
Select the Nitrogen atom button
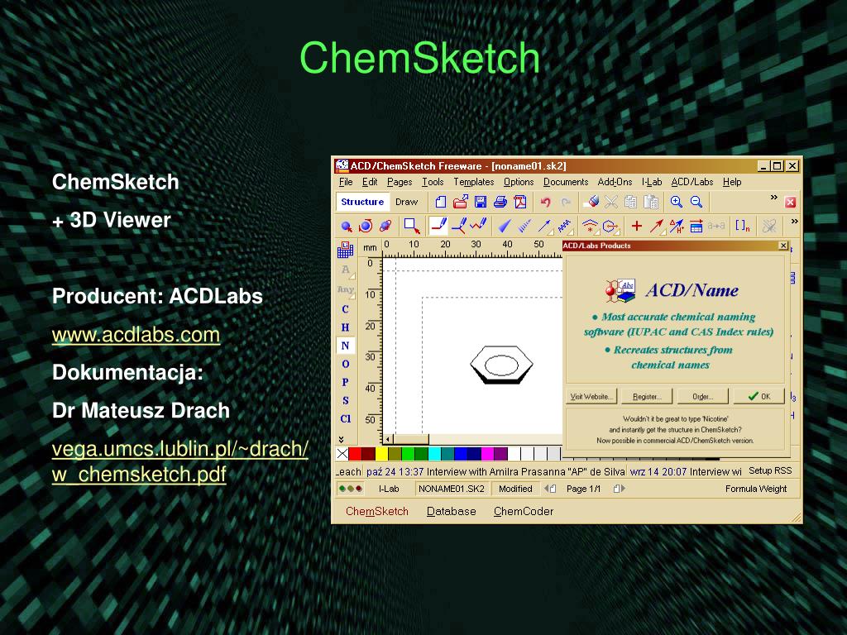click(x=345, y=346)
